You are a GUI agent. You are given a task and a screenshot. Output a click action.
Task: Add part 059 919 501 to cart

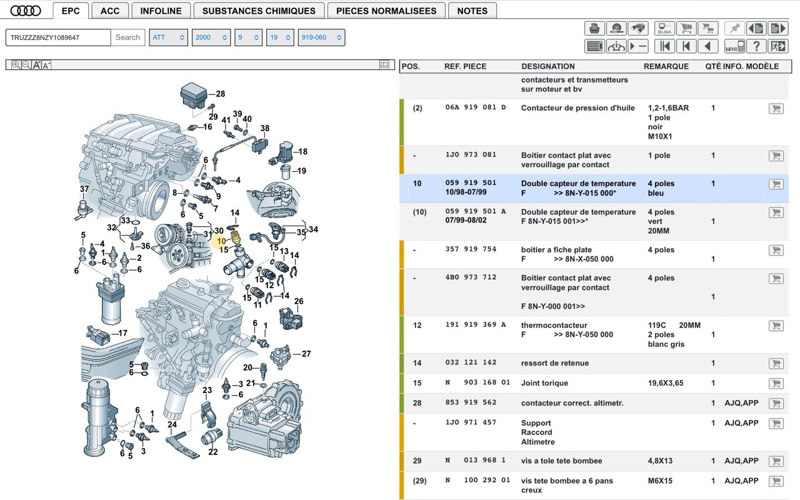(x=776, y=184)
